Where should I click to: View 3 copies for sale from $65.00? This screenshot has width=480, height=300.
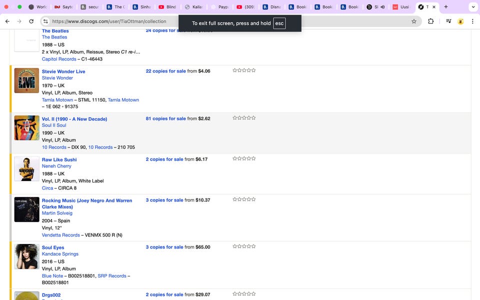[164, 247]
